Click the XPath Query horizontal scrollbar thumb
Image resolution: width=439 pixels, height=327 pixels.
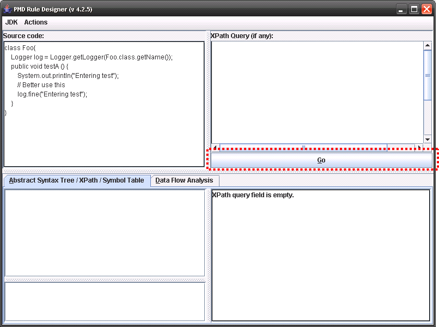click(x=303, y=147)
